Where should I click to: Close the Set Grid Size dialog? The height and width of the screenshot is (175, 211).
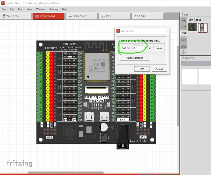[166, 31]
